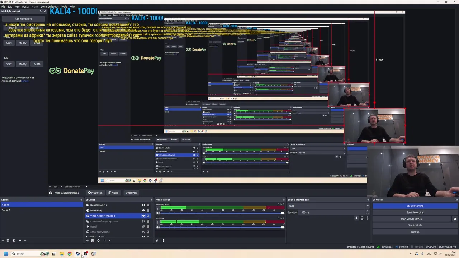459x258 pixels.
Task: Open Mic/Aux options three-dot button
Action: click(158, 222)
